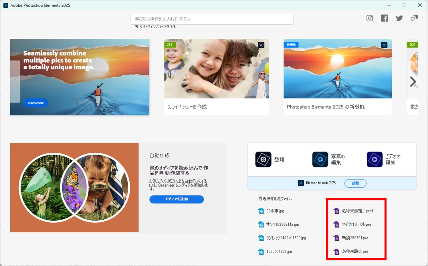Image resolution: width=428 pixels, height=266 pixels.
Task: Click the 起動 button for Elements web
Action: [355, 183]
